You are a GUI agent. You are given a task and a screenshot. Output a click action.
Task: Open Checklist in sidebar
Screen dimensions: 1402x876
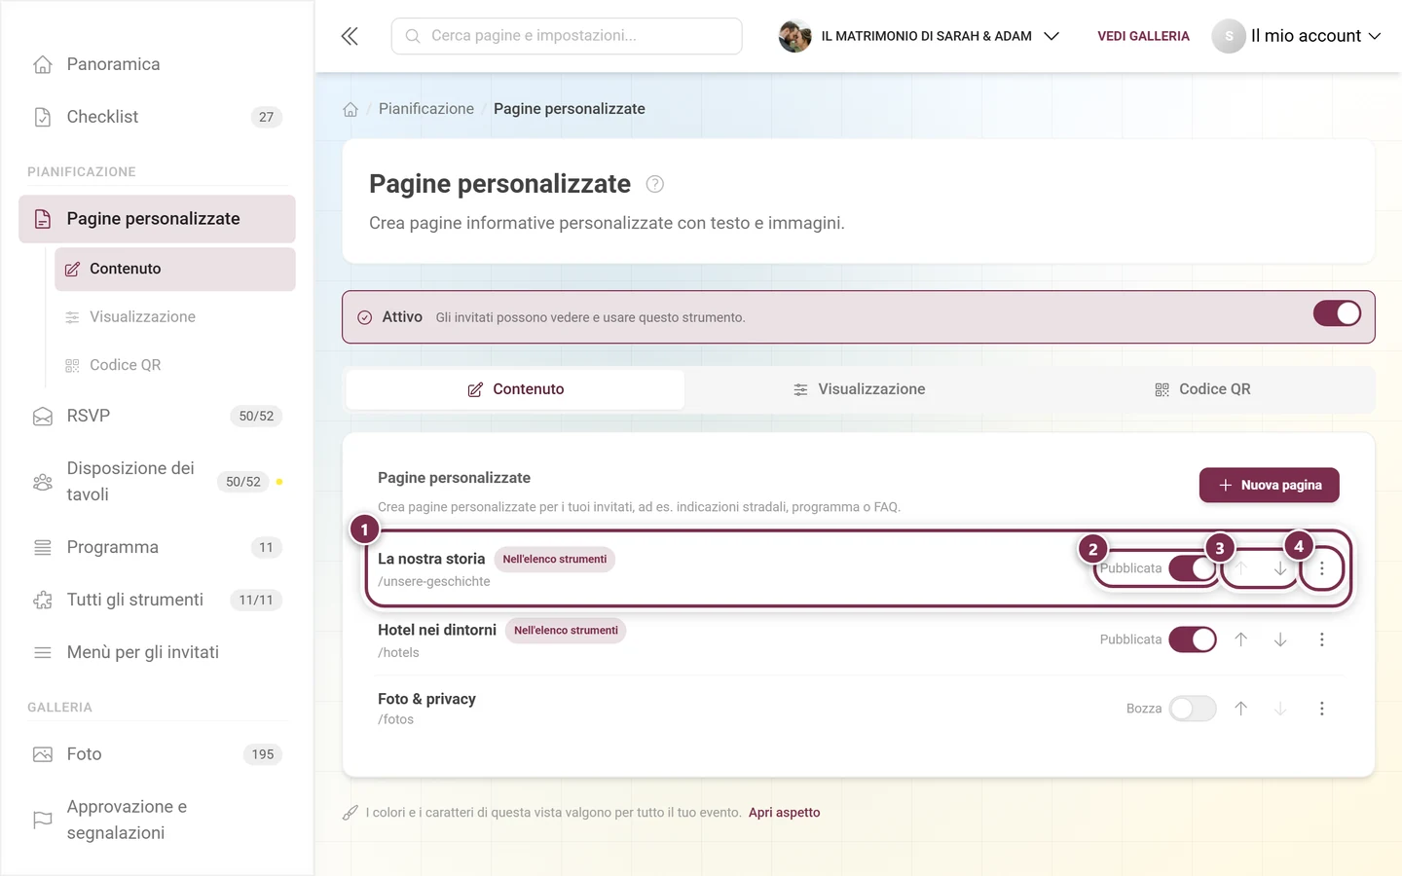point(157,117)
